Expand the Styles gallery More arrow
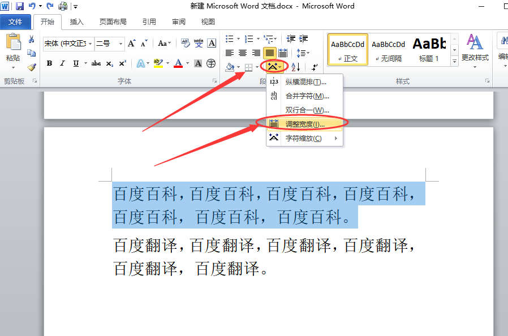This screenshot has width=508, height=336. point(455,61)
